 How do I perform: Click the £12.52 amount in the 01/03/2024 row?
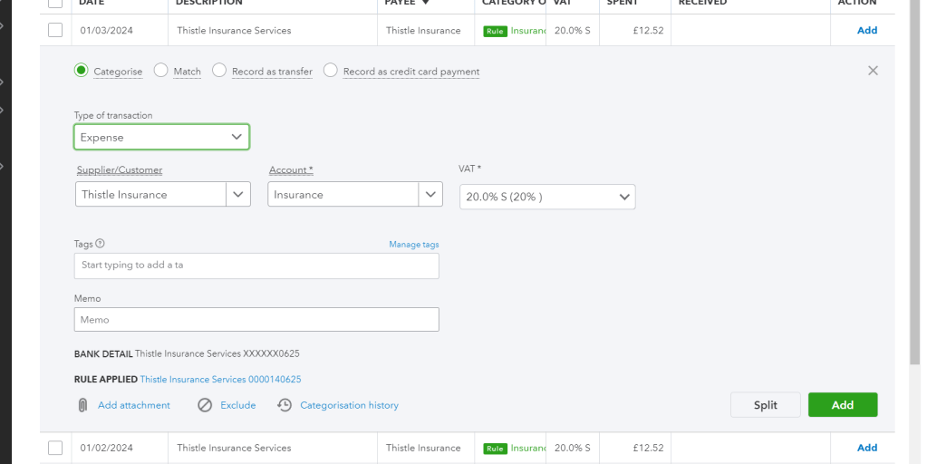648,30
